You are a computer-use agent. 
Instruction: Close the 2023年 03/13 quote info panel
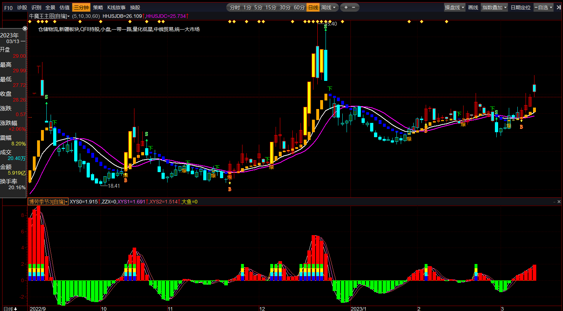[25, 28]
